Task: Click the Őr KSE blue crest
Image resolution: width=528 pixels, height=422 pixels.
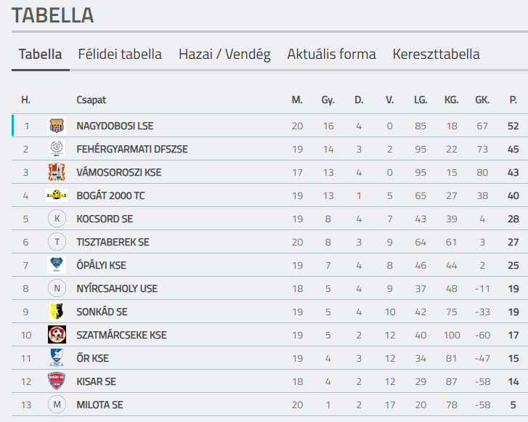Action: [x=57, y=358]
